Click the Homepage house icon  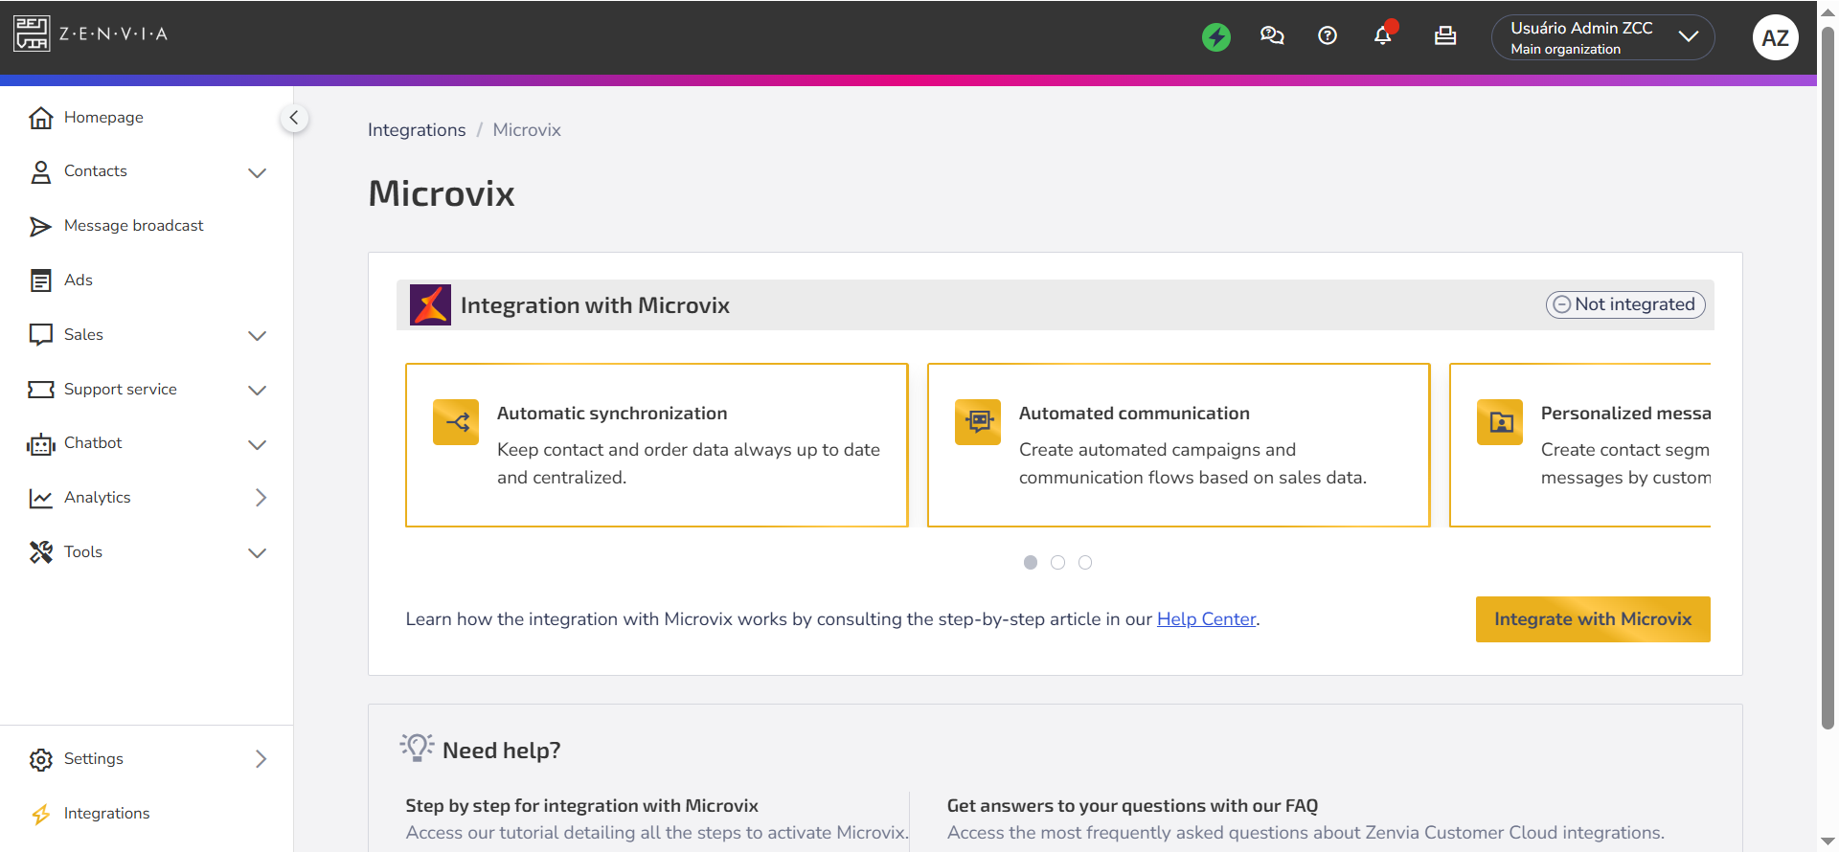click(x=40, y=118)
